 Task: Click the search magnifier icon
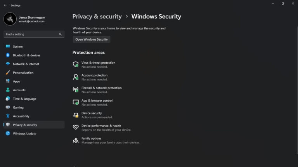coord(61,34)
